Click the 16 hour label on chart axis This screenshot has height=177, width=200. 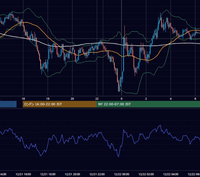(23, 99)
